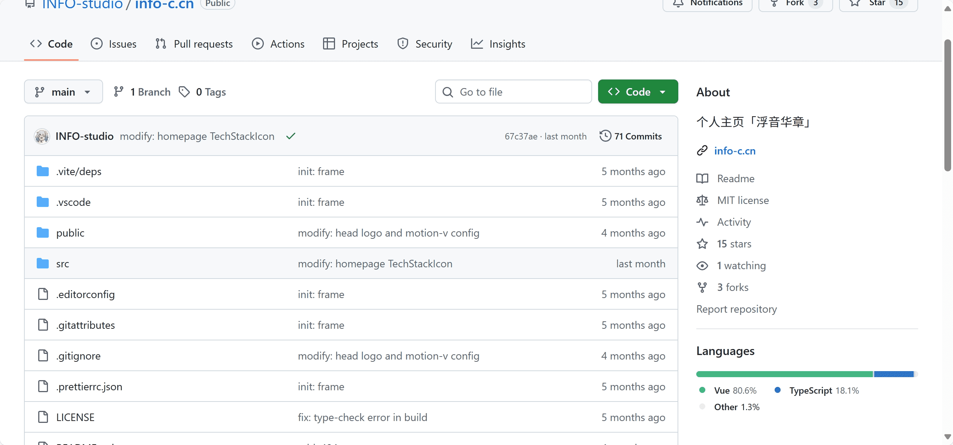Open the .gitignore file
Image resolution: width=953 pixels, height=445 pixels.
pyautogui.click(x=78, y=356)
